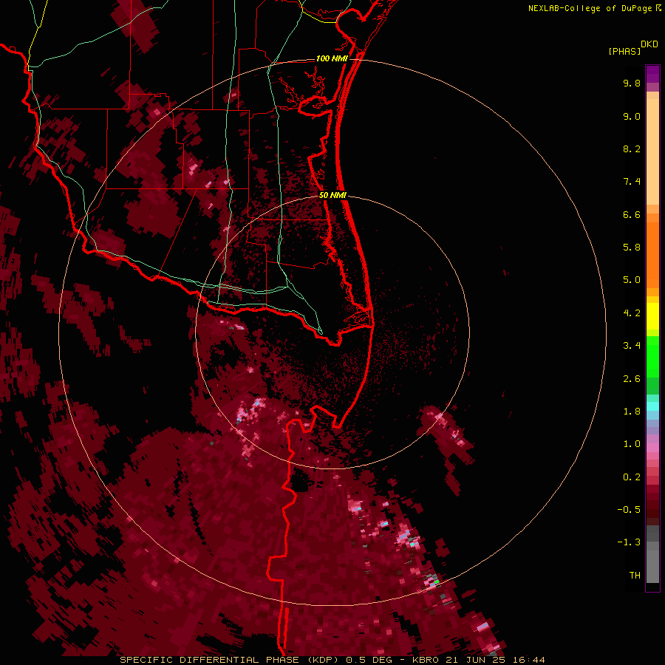
Task: Click the NEXLAB-College of DuPage label
Action: pyautogui.click(x=590, y=8)
